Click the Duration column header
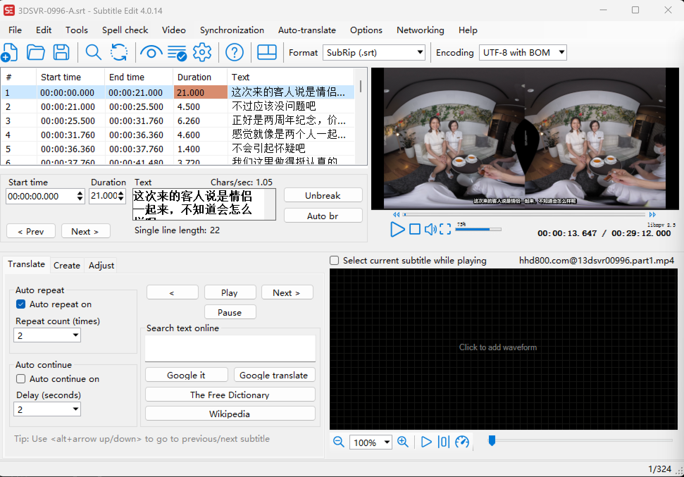 (x=200, y=77)
